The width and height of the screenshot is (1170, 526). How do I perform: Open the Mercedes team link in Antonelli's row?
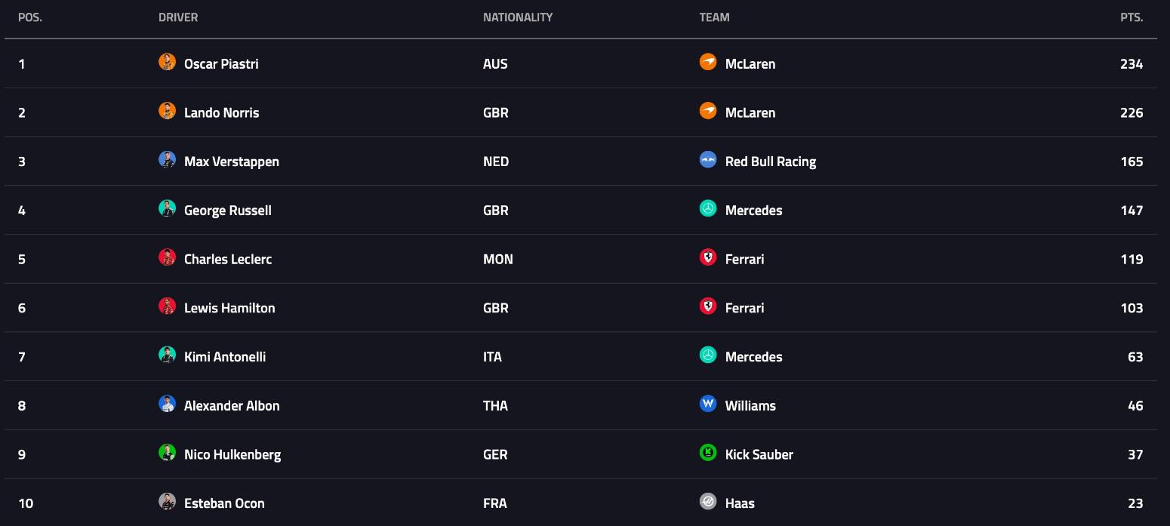(753, 357)
